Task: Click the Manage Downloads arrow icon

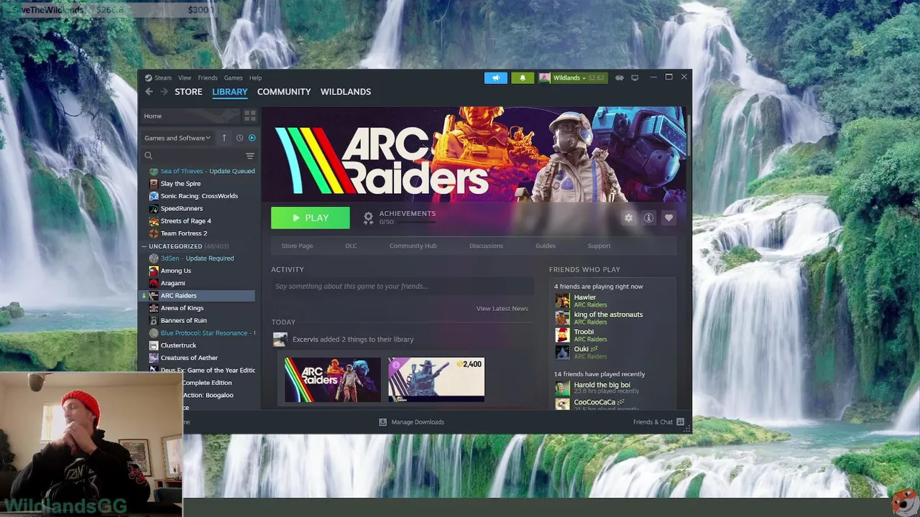Action: point(382,422)
